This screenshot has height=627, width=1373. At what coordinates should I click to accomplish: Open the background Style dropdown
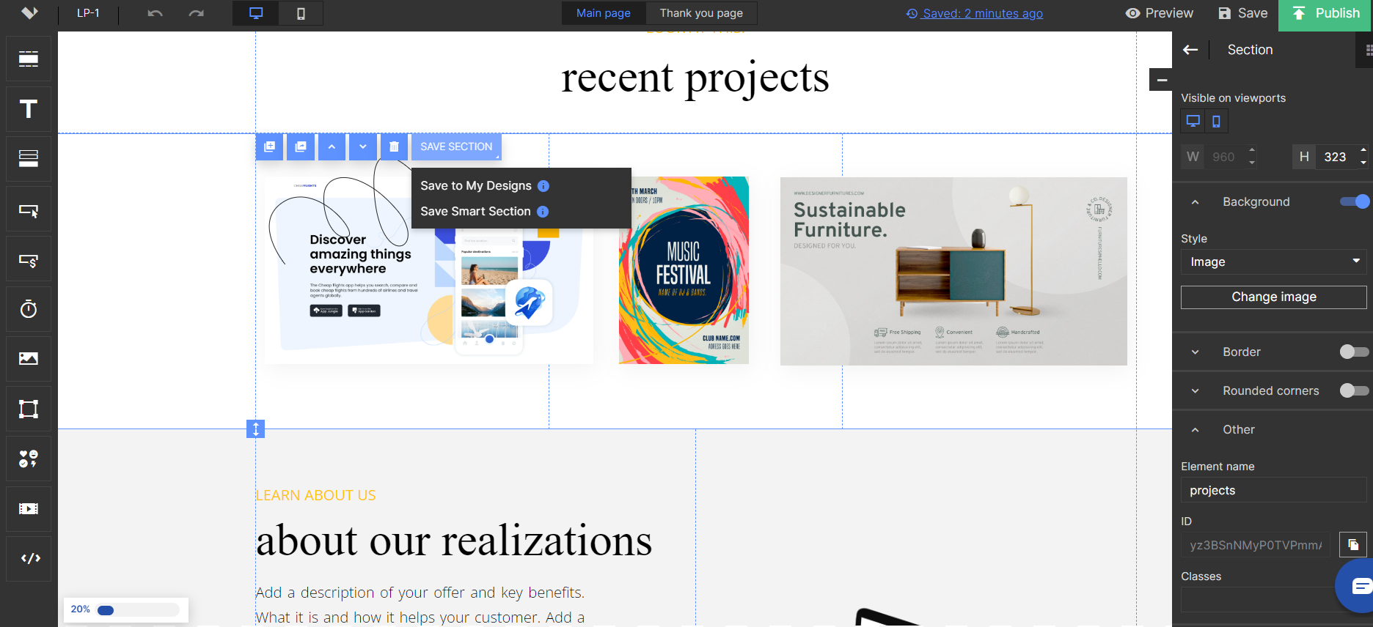[1274, 261]
